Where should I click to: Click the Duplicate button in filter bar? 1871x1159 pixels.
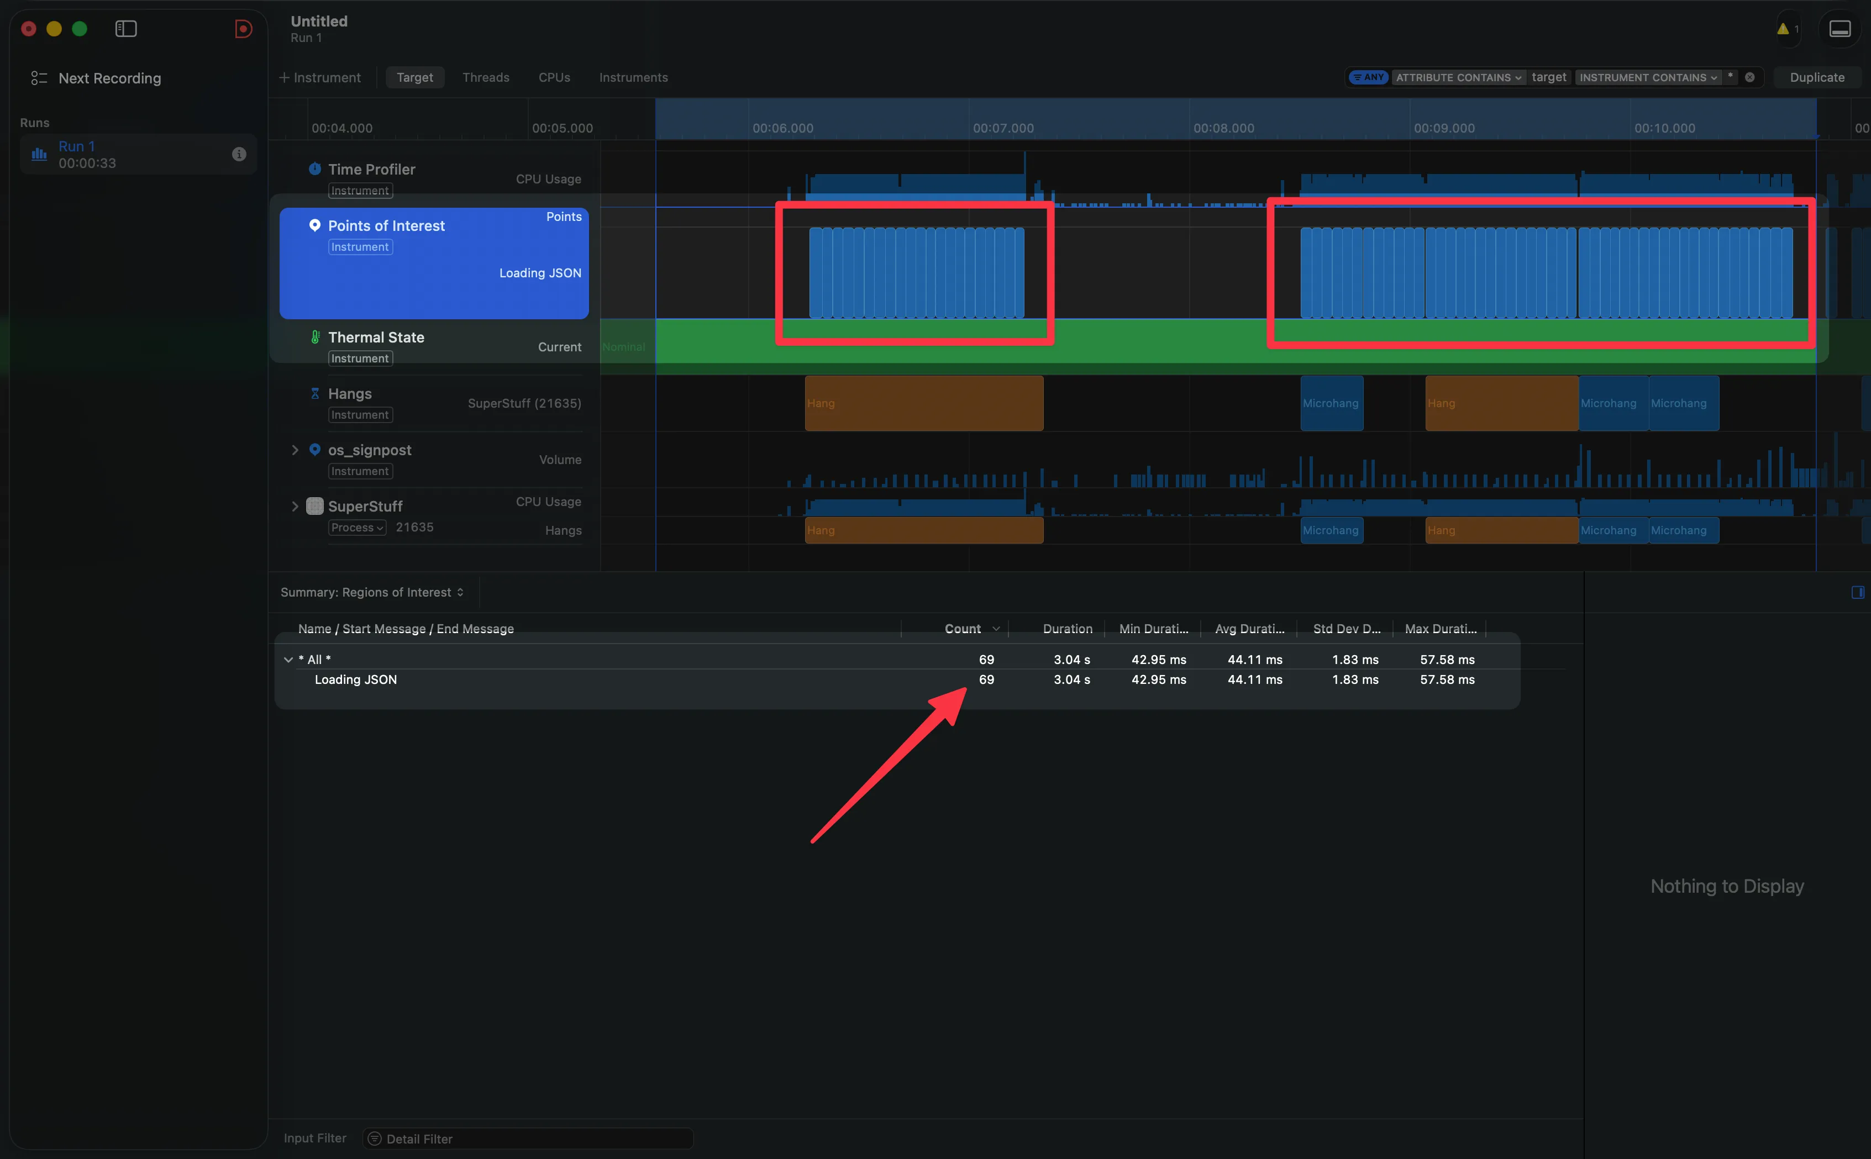1818,77
